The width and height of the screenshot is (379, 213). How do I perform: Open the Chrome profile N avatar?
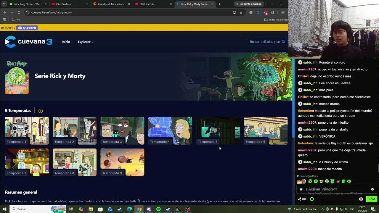pyautogui.click(x=283, y=12)
